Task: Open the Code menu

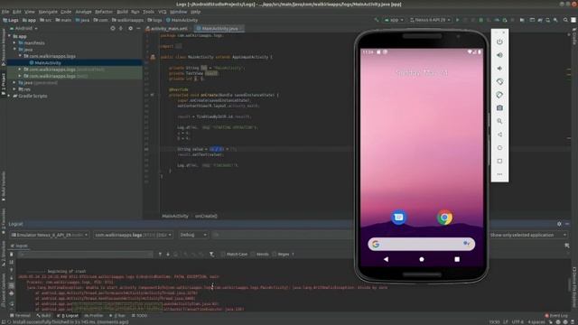Action: [x=66, y=12]
